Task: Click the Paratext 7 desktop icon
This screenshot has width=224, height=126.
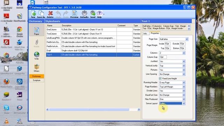Action: pyautogui.click(x=6, y=96)
